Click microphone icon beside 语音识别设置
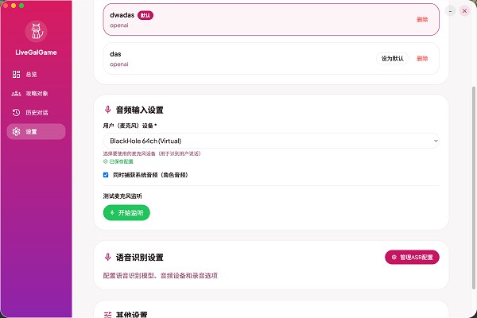The width and height of the screenshot is (477, 318). [108, 258]
